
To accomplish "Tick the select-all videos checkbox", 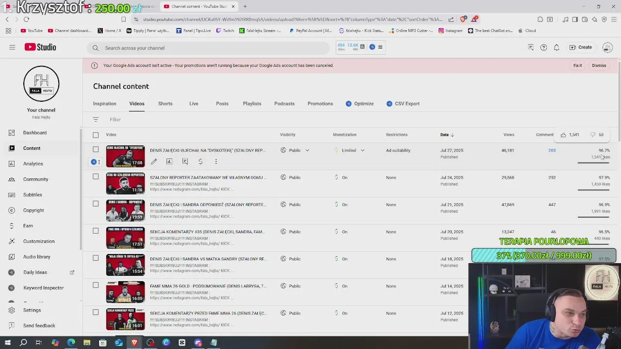I will (96, 135).
